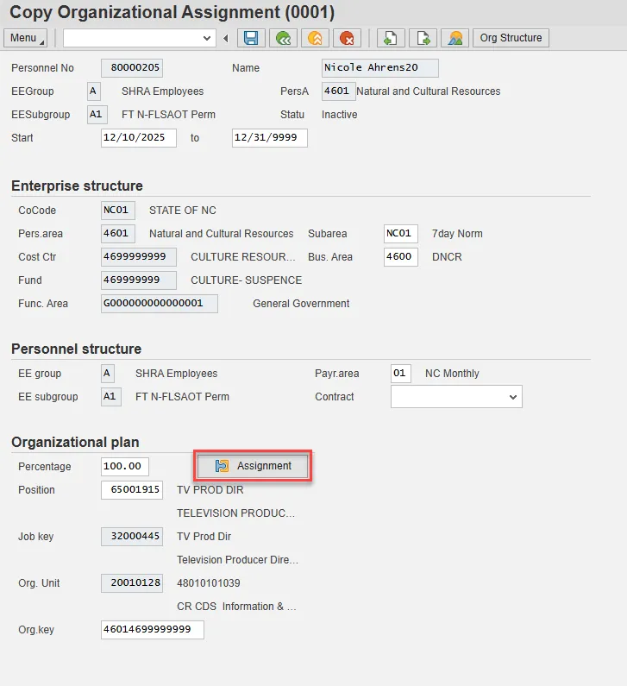
Task: Open the command field dropdown
Action: [x=207, y=39]
